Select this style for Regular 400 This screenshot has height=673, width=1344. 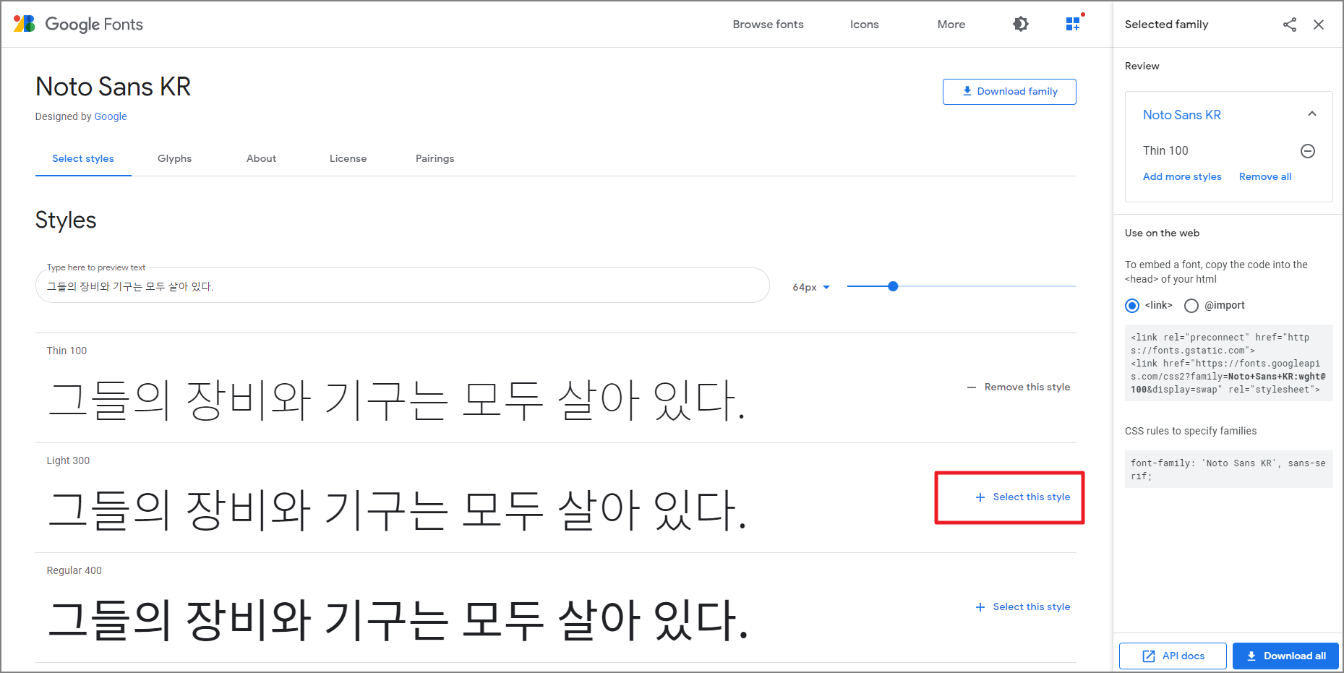point(1023,607)
